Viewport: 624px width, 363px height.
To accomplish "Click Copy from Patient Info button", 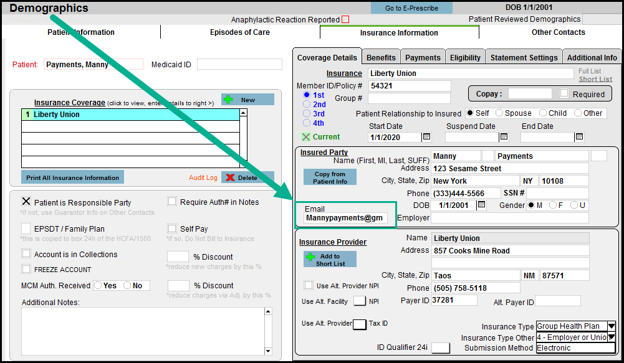I will coord(330,177).
